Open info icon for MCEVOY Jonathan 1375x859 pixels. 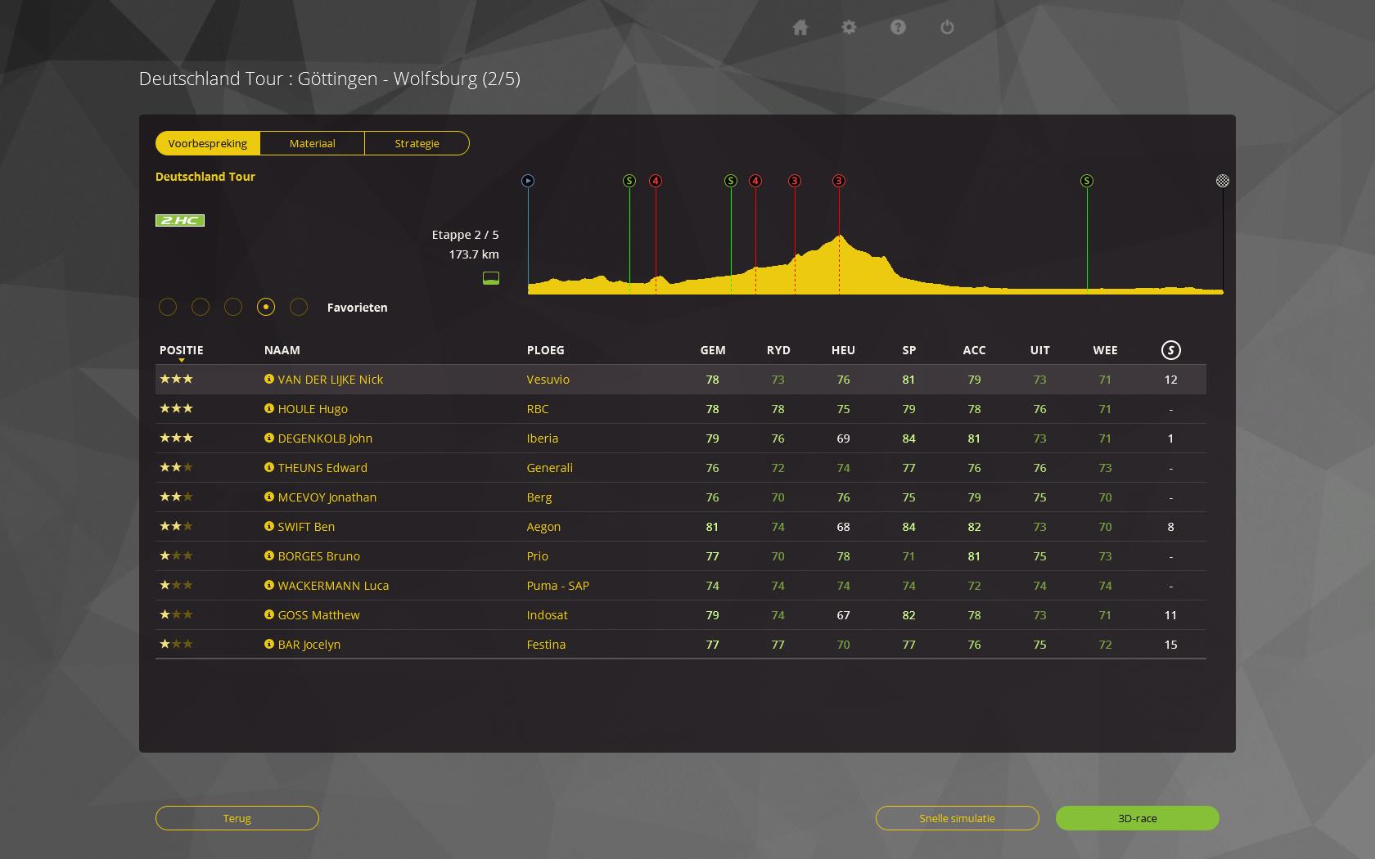(x=269, y=497)
